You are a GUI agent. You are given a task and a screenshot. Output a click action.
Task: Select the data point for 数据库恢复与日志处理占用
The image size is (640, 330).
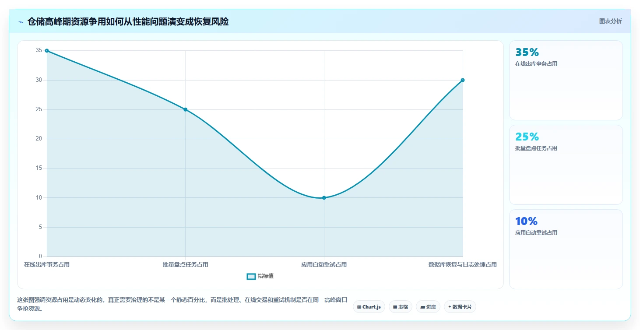[x=463, y=80]
